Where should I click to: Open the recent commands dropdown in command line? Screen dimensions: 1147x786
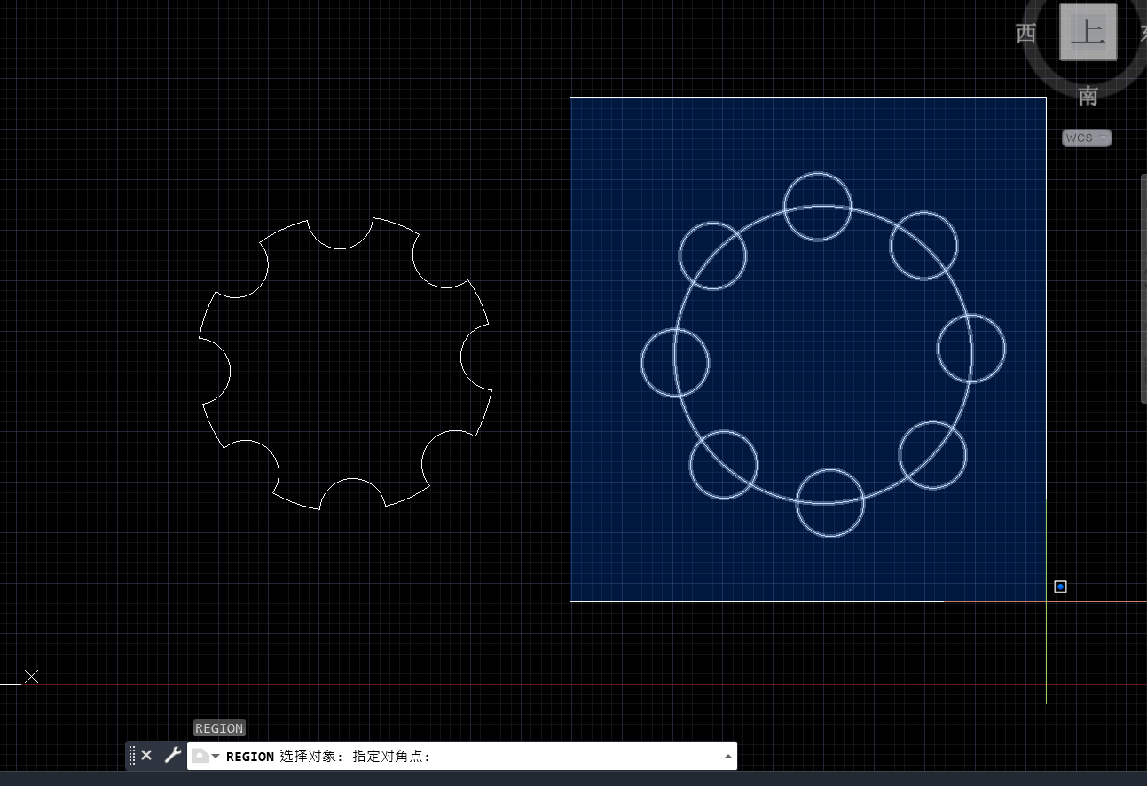tap(206, 757)
